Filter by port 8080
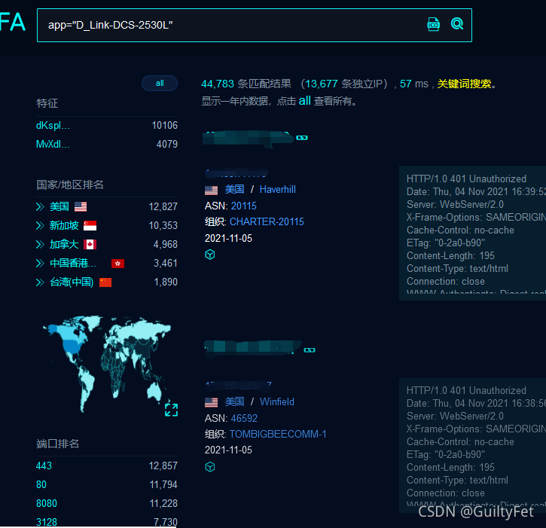 46,503
